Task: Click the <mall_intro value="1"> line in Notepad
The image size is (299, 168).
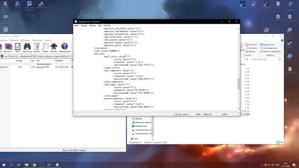Action: 117,56
